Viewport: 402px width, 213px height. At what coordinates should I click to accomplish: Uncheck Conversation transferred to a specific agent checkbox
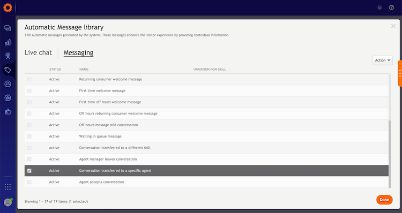click(x=29, y=171)
